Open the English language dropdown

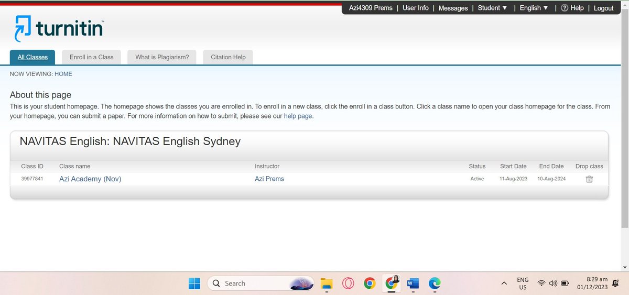(x=534, y=8)
